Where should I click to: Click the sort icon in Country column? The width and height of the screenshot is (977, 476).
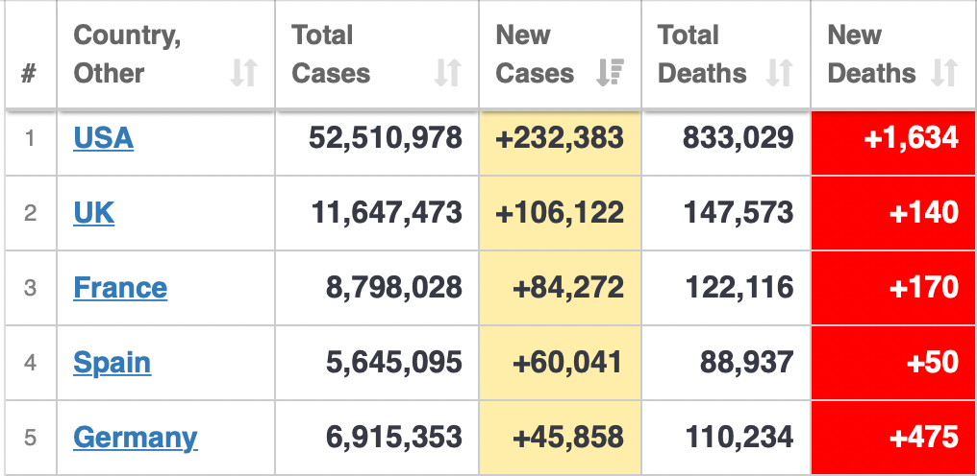(x=244, y=74)
